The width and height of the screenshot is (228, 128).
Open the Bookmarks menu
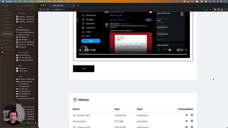point(40,1)
